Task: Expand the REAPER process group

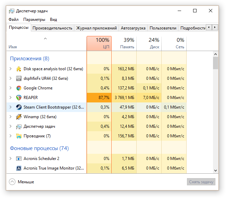Action: tap(10, 98)
